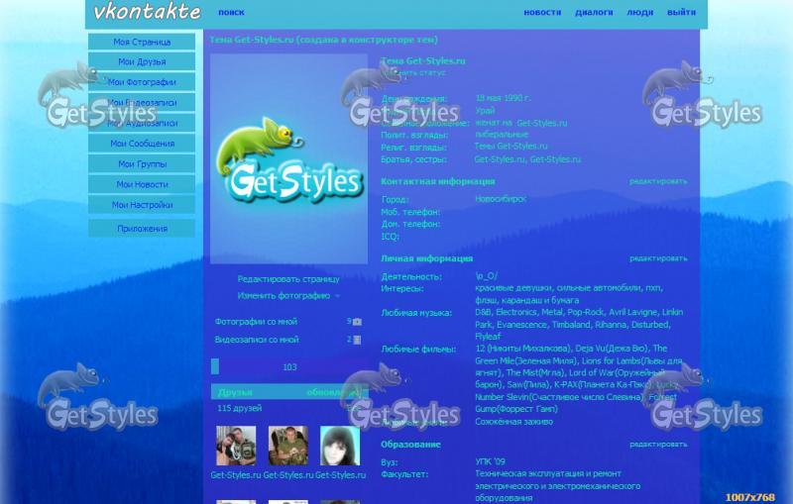Open Моя Страница in the sidebar
Image resolution: width=793 pixels, height=504 pixels.
142,42
